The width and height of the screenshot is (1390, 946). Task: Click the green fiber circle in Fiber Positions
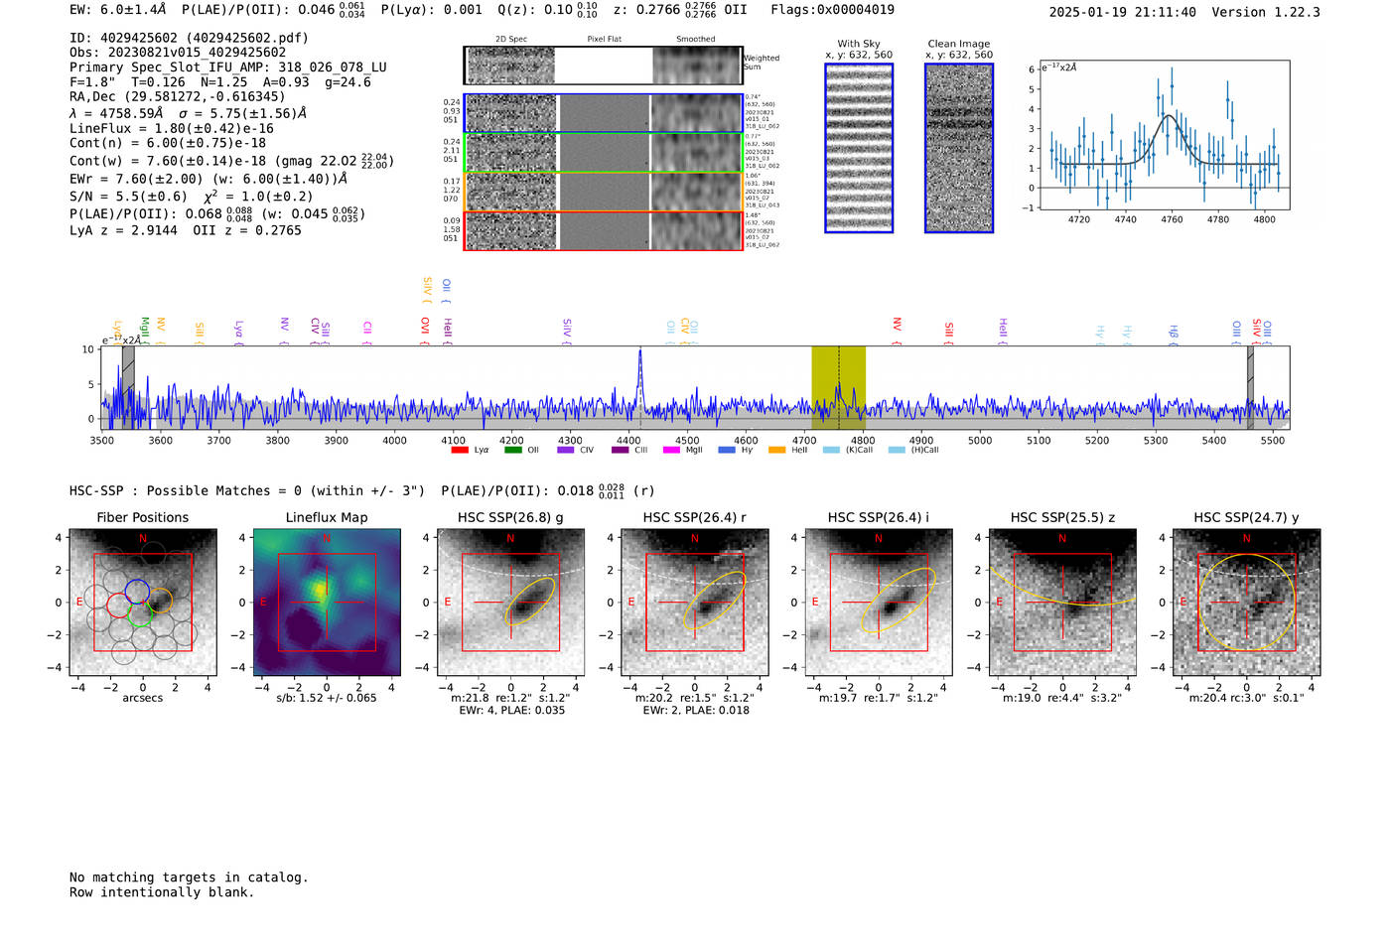click(x=140, y=614)
